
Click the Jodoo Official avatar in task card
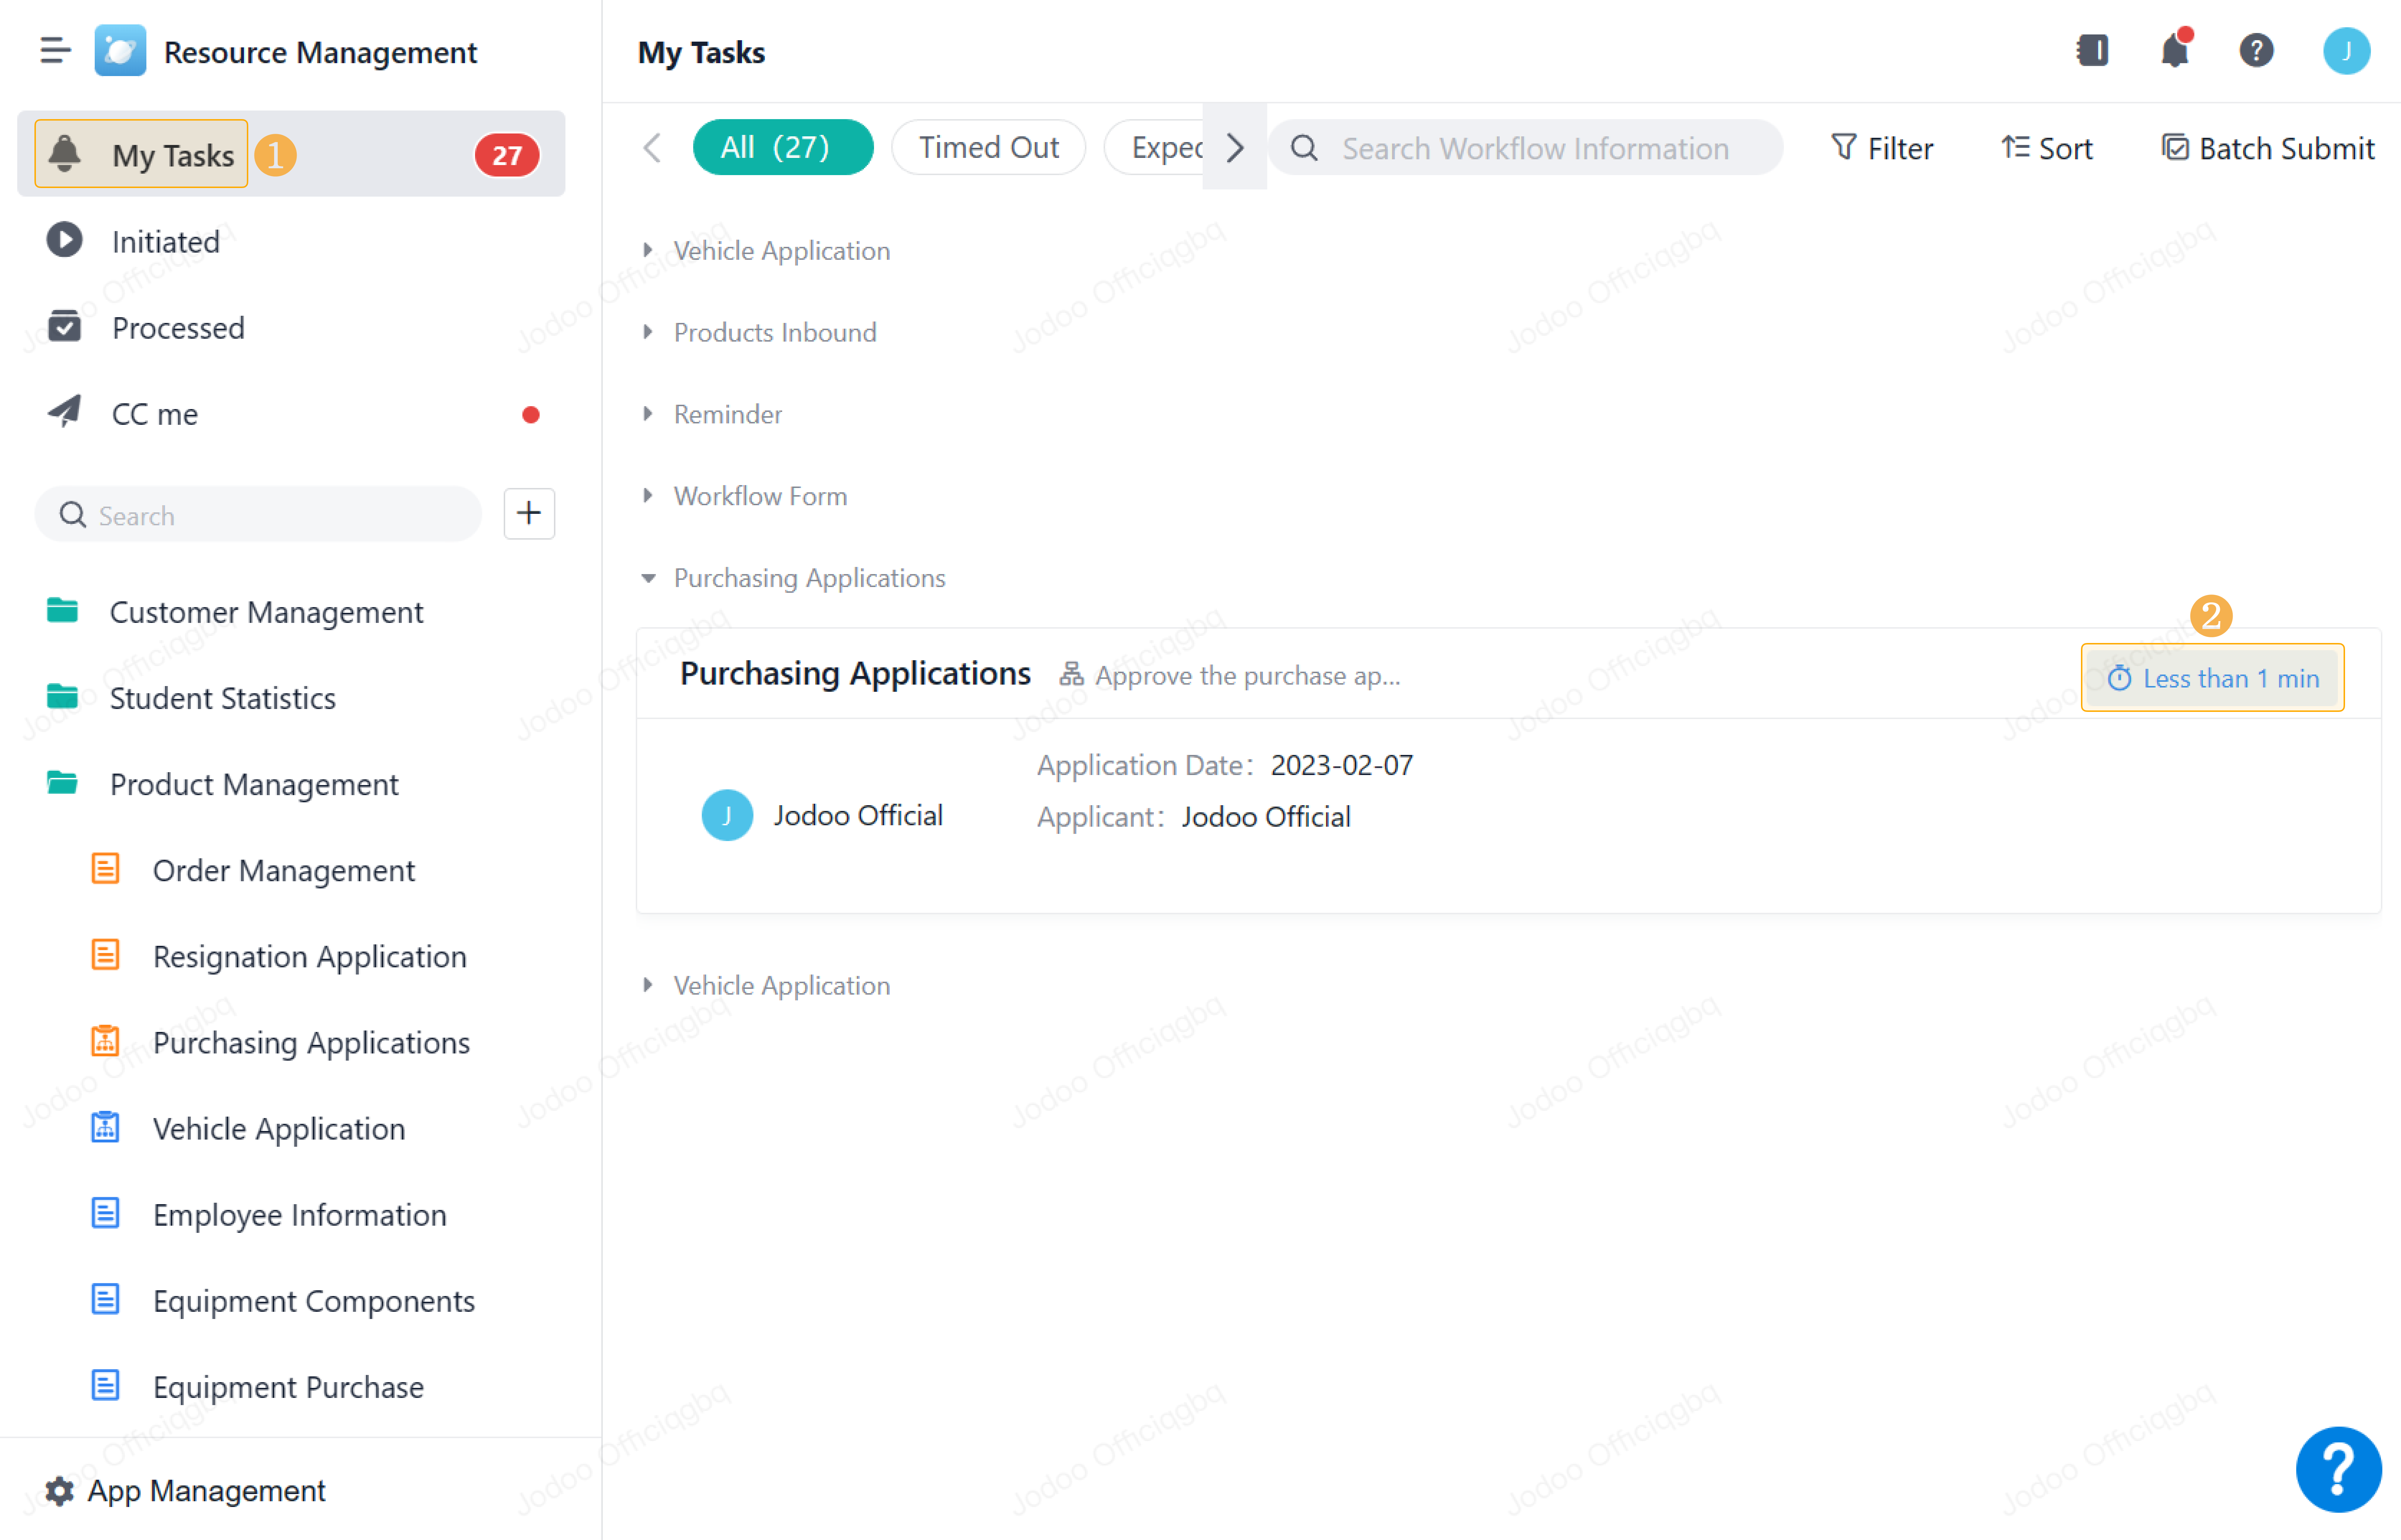pos(727,815)
